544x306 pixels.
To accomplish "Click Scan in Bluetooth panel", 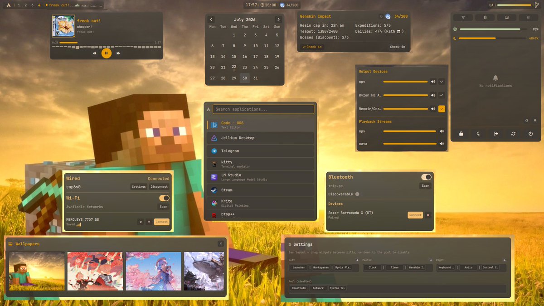I will tap(426, 186).
